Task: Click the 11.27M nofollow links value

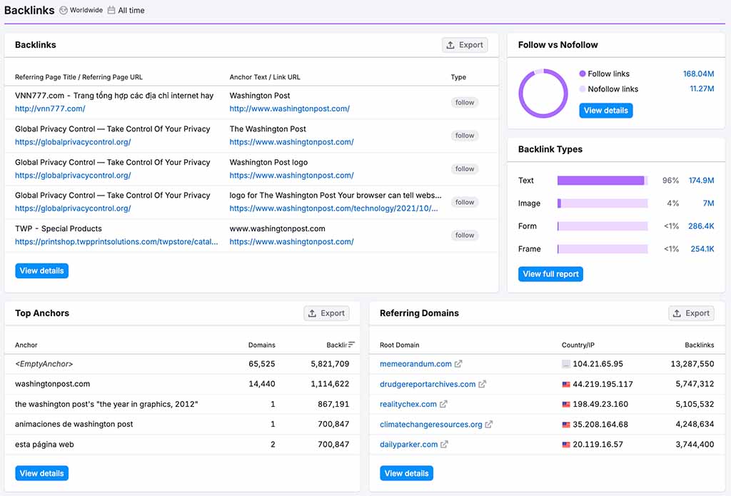Action: [x=702, y=88]
